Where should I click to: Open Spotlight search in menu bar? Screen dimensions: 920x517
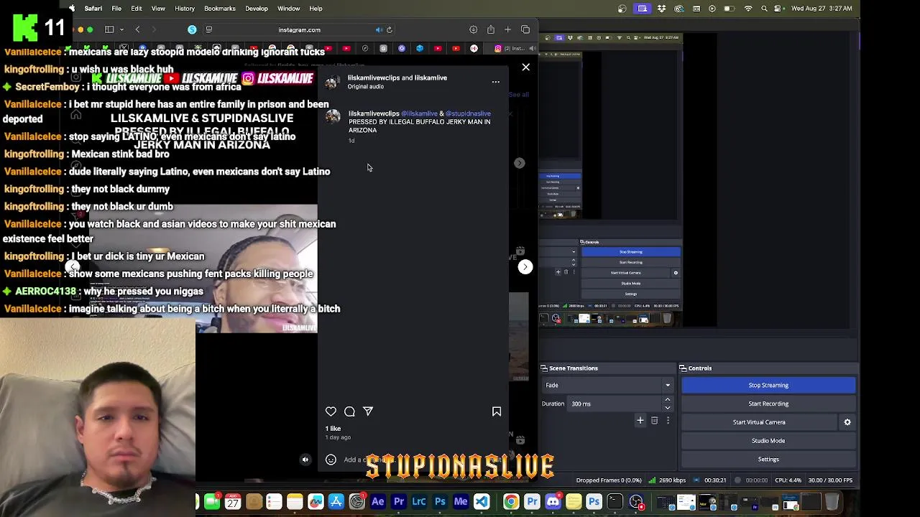[x=764, y=9]
